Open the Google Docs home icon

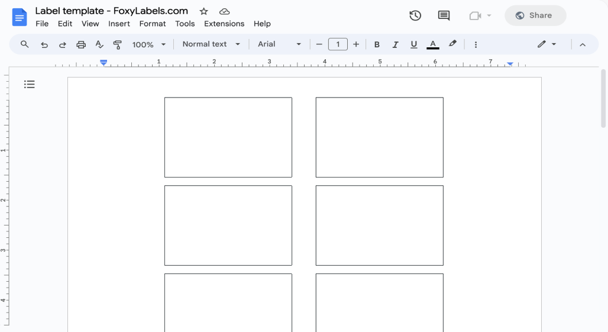coord(20,17)
